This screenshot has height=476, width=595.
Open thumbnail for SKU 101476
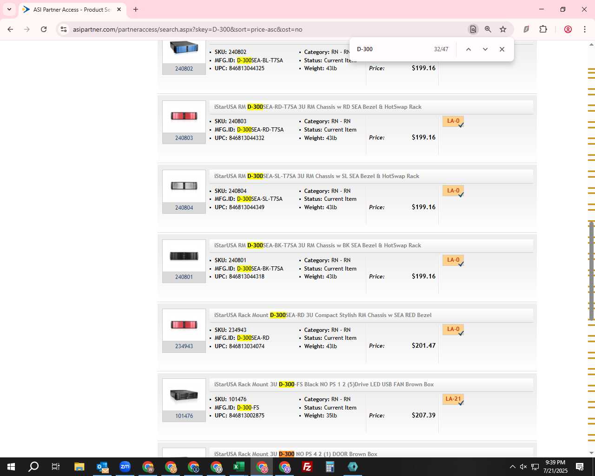pyautogui.click(x=184, y=395)
